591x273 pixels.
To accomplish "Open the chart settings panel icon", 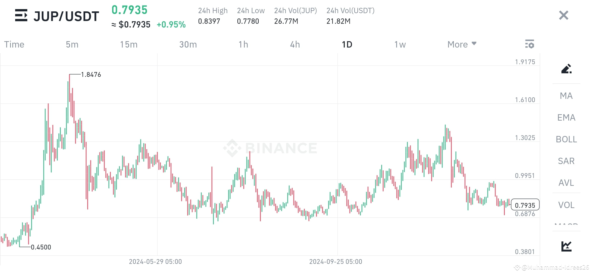I will tap(530, 44).
